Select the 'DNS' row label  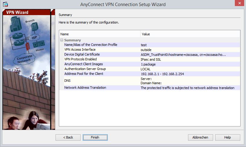coord(67,81)
